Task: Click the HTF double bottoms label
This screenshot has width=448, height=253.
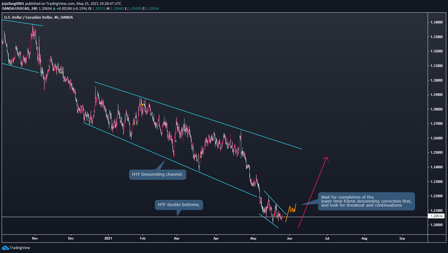Action: point(179,205)
